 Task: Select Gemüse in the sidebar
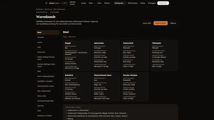tap(48, 106)
